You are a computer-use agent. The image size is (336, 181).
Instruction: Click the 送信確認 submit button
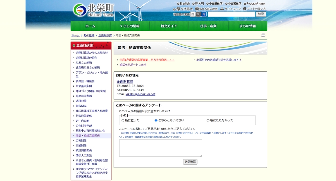(x=190, y=162)
